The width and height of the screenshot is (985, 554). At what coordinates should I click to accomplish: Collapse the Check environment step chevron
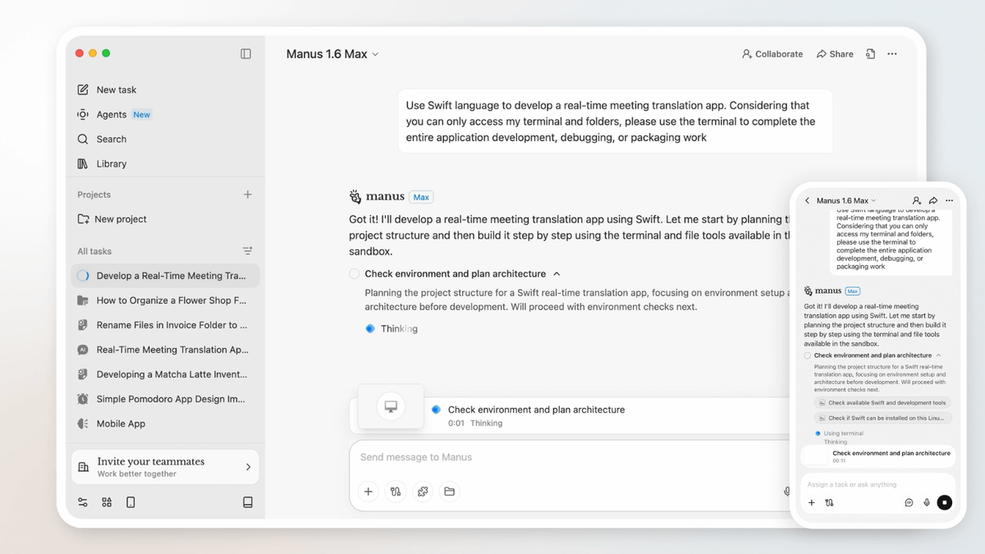point(557,274)
